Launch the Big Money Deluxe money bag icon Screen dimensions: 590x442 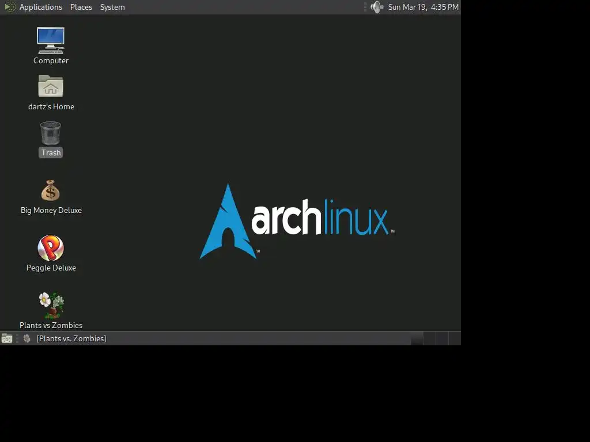[x=51, y=190]
